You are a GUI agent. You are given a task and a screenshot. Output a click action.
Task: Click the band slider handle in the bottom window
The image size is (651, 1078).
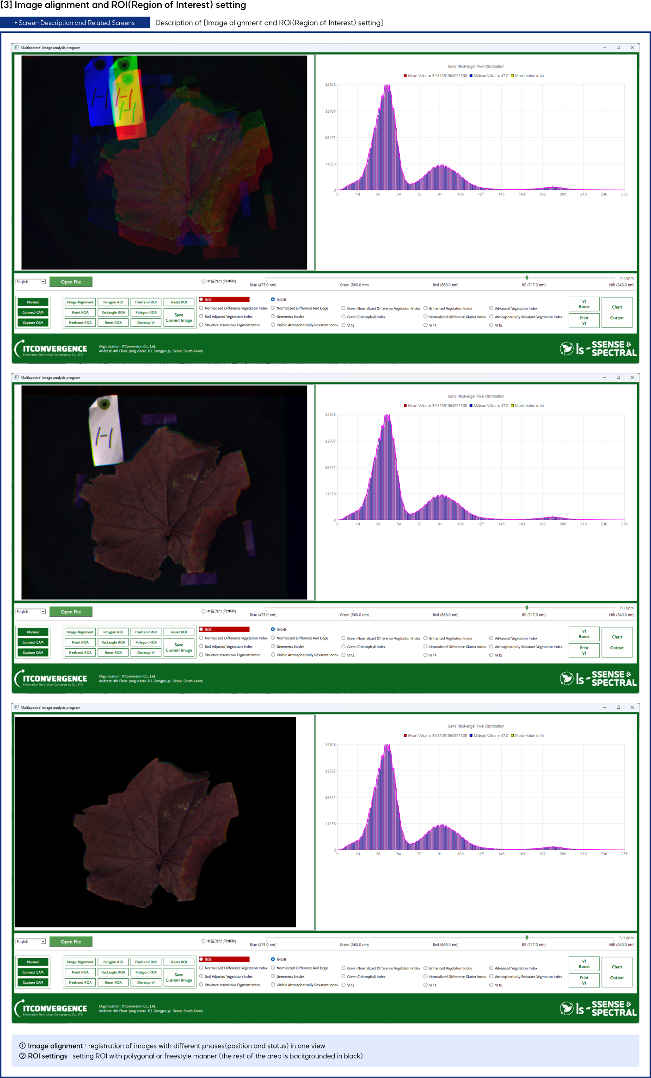[527, 938]
